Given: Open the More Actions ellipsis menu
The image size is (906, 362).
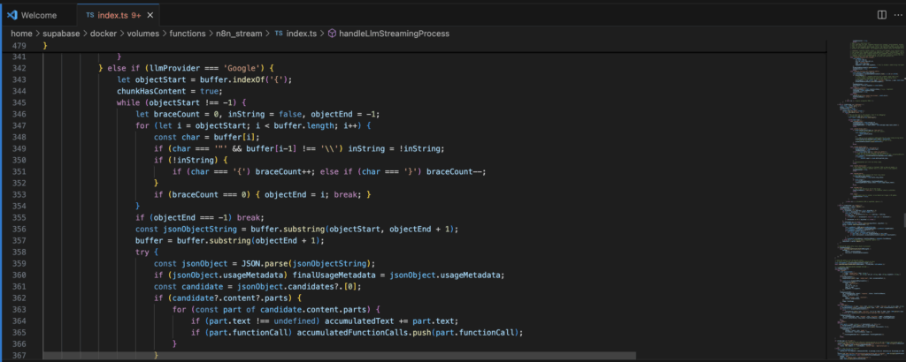Looking at the screenshot, I should 899,15.
